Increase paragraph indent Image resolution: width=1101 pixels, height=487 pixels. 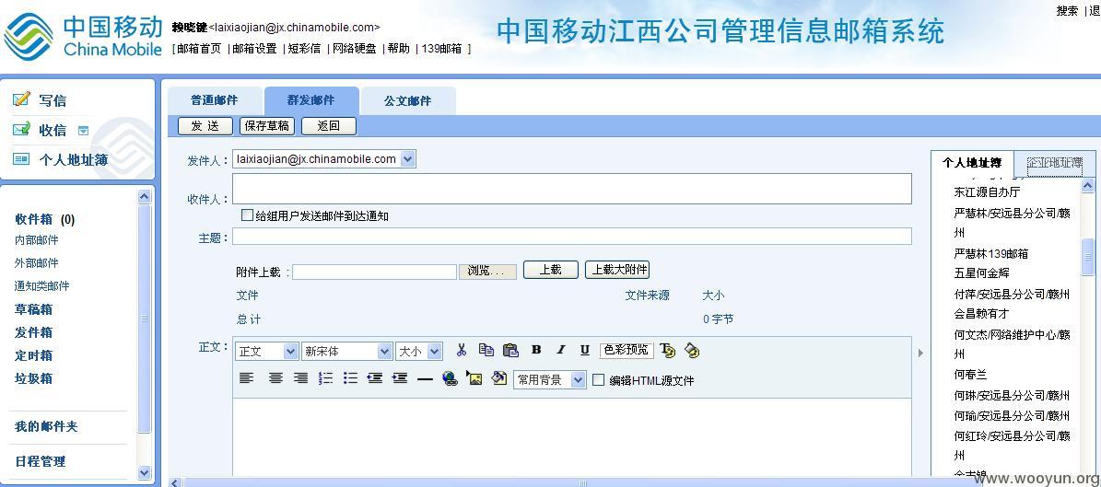pyautogui.click(x=400, y=378)
